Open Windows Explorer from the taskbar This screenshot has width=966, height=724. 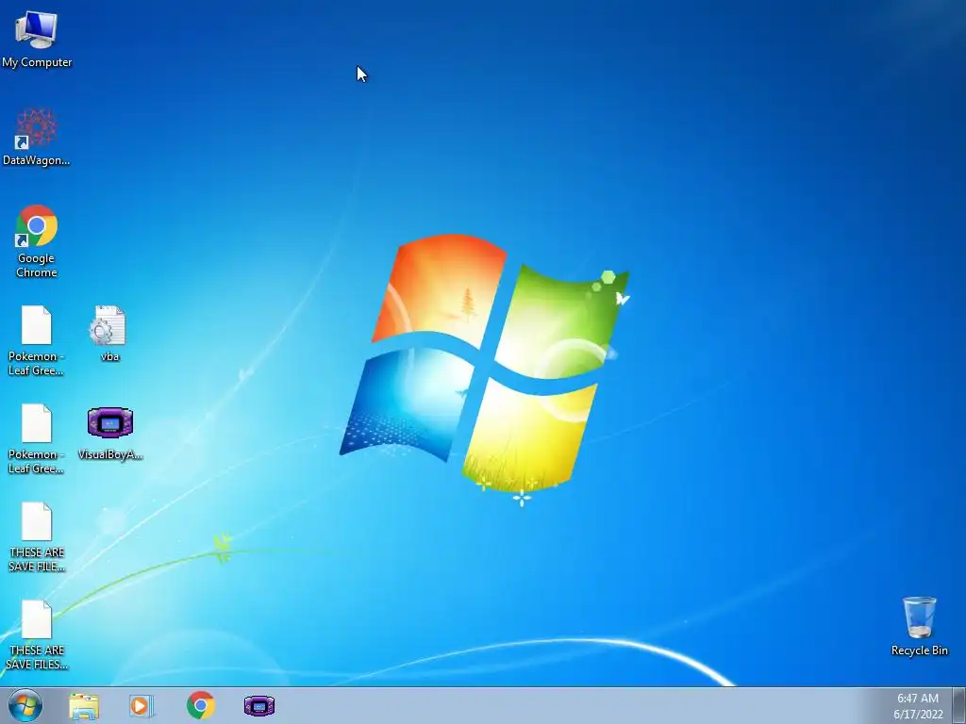pyautogui.click(x=84, y=705)
